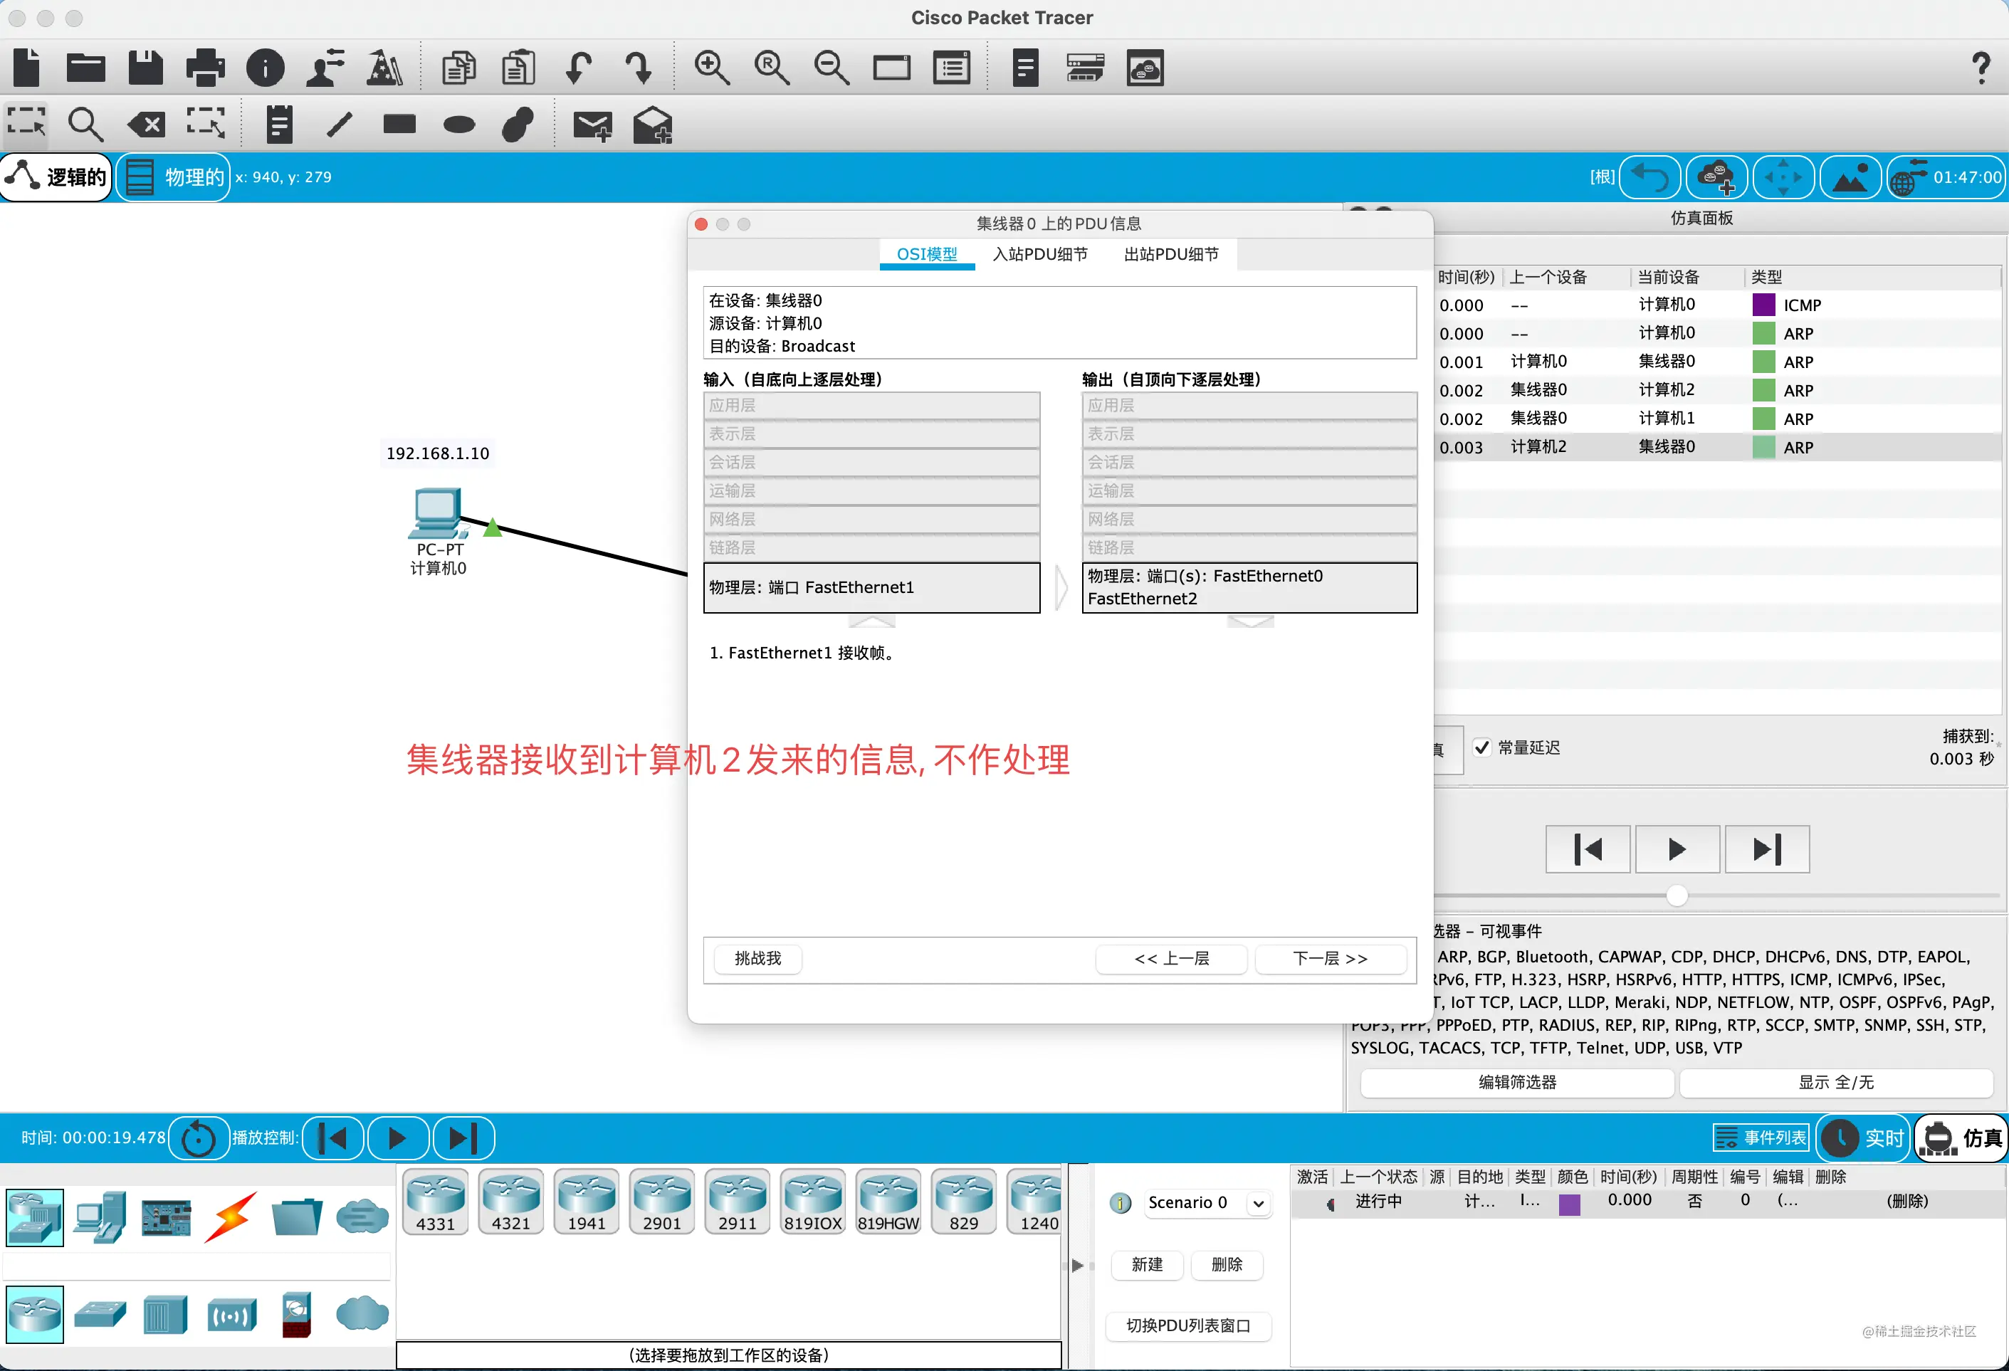
Task: Click the purple PDU color cell in scenario list
Action: (x=1570, y=1204)
